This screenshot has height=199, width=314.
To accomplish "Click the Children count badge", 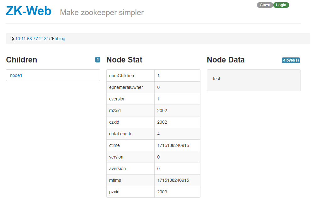I will [98, 60].
